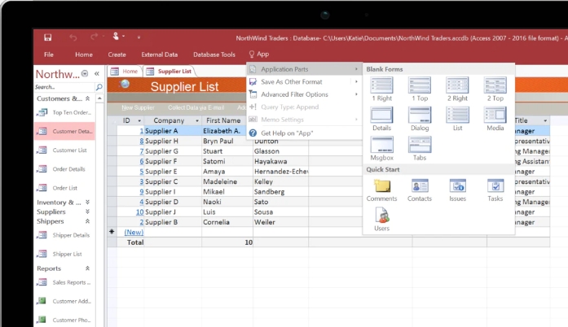
Task: Collapse the navigation pane with shutter button
Action: (x=97, y=74)
